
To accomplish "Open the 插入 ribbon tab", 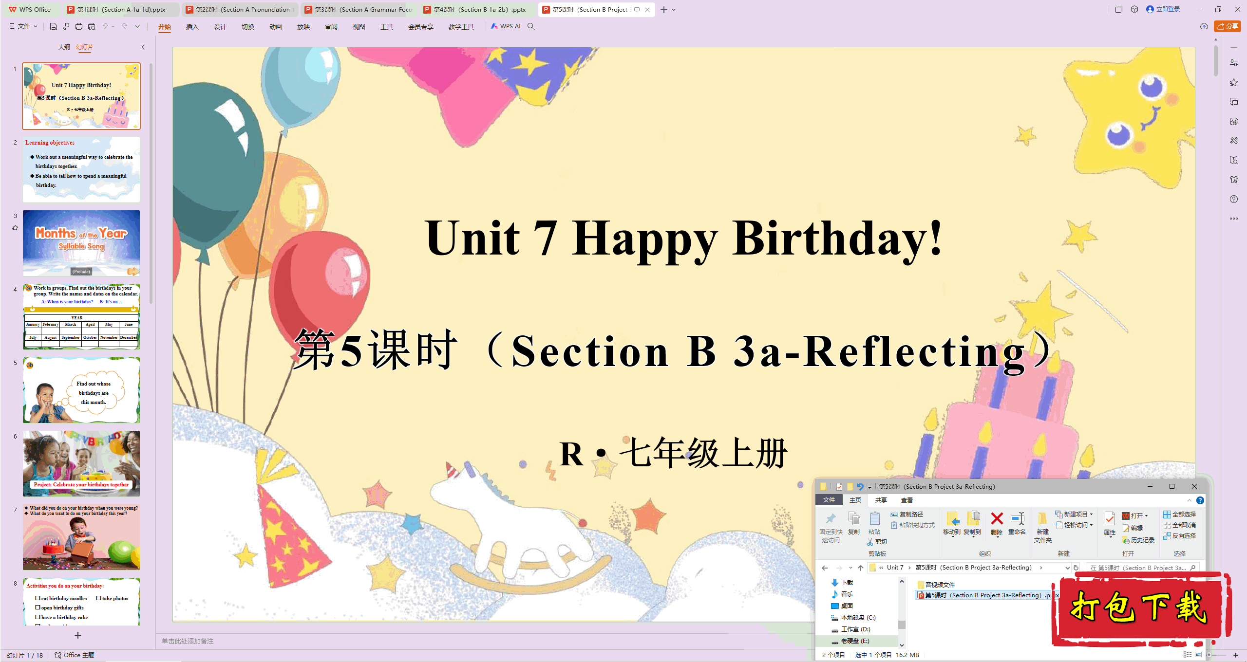I will click(192, 26).
